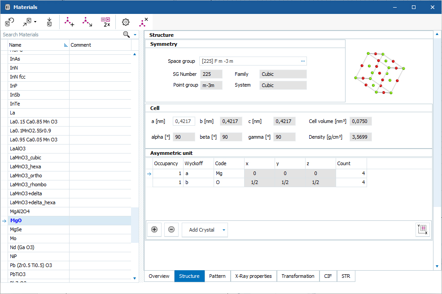Screen dimensions: 442x294
Task: Switch to the Pattern tab
Action: (217, 276)
